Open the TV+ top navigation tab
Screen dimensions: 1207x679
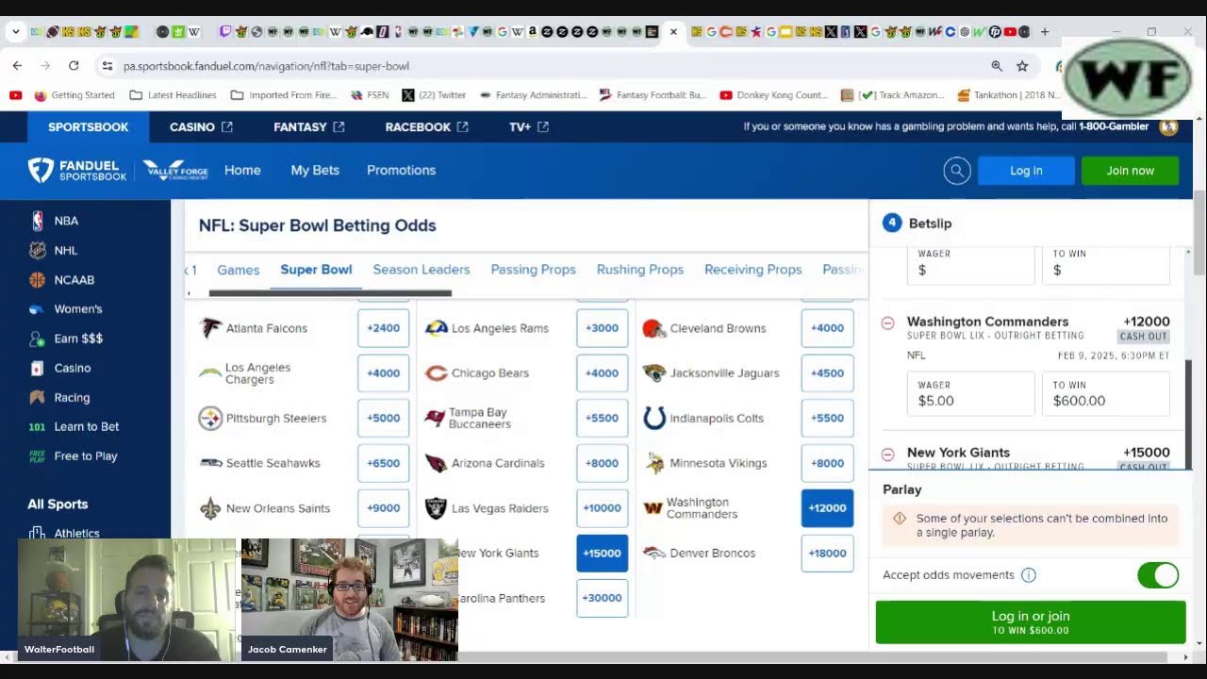click(x=529, y=127)
